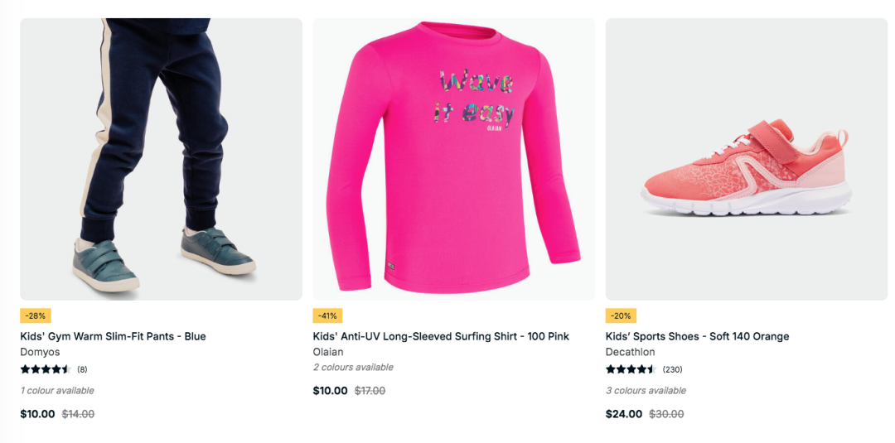Open Kids' Sports Shoes Soft 140 Orange link

coord(697,336)
